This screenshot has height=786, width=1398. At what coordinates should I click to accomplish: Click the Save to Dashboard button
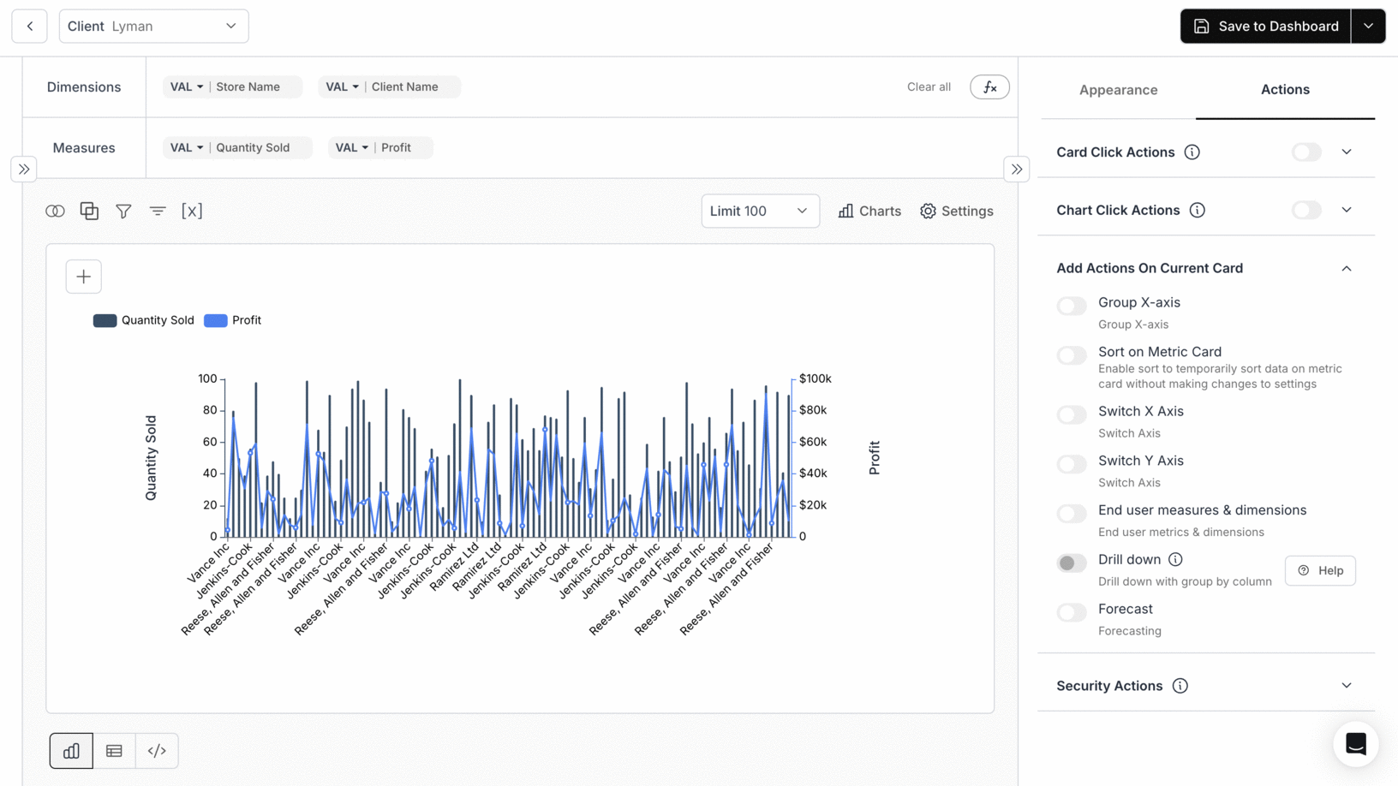pos(1265,26)
